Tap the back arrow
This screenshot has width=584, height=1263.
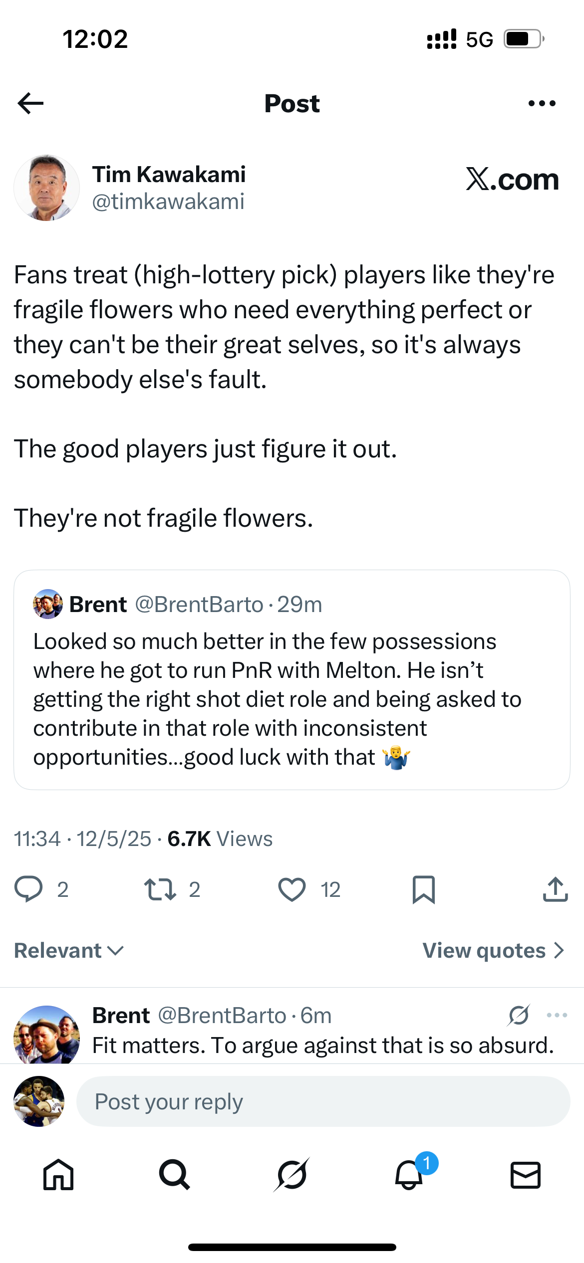(31, 103)
